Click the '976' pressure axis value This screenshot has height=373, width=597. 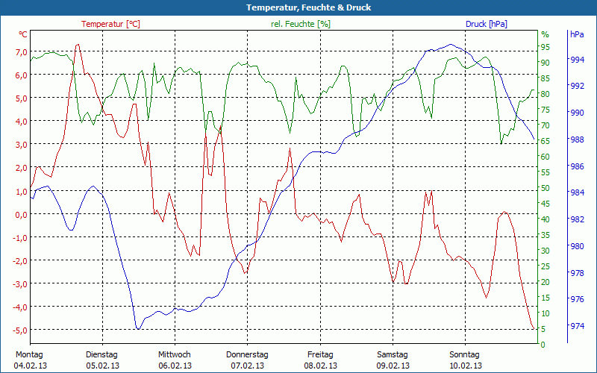[x=578, y=300]
